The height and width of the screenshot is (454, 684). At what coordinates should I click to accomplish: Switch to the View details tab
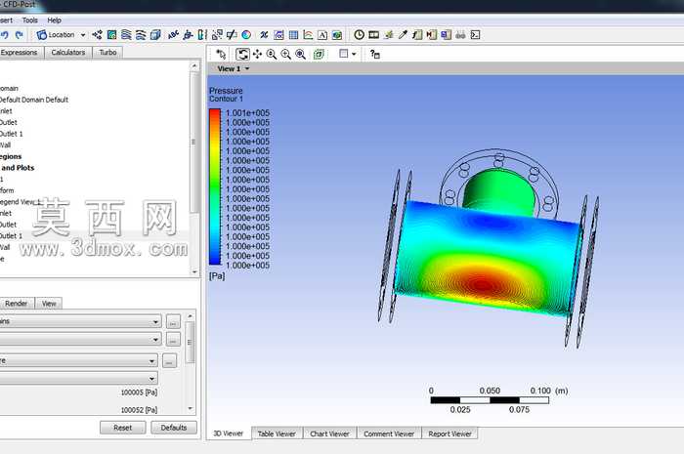[49, 304]
